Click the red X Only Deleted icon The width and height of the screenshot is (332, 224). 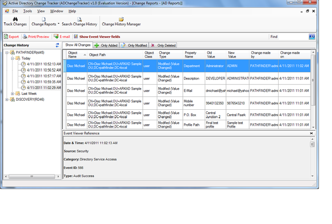click(153, 45)
